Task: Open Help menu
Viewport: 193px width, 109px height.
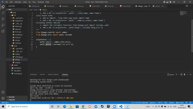Action: 47,2
